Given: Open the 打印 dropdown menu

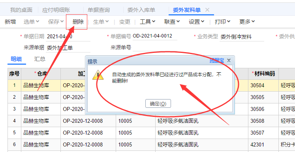Looking at the screenshot, I should tap(223, 22).
